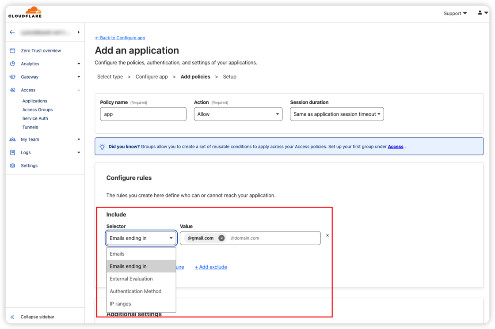Click the Gateway icon
495x329 pixels.
pos(13,77)
